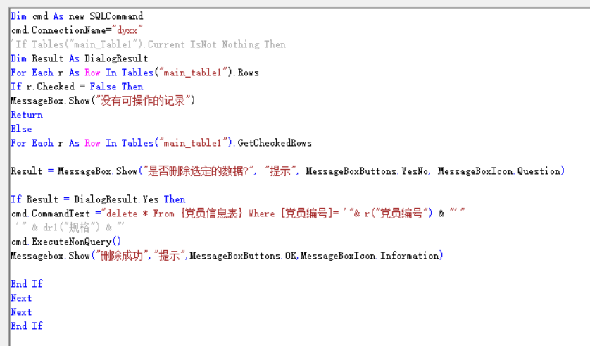
Task: Click the cmd.ConnectionName="dyxx" line
Action: tap(77, 30)
